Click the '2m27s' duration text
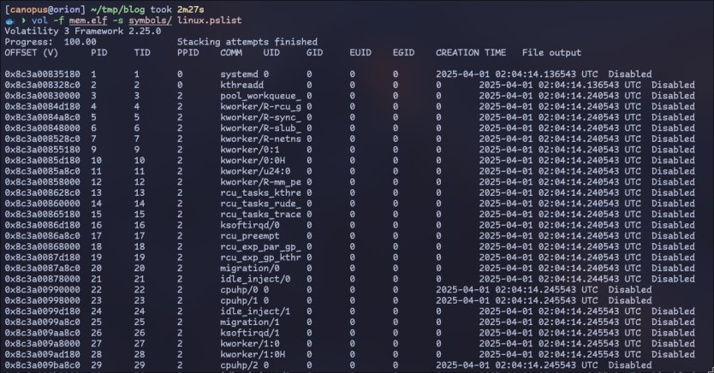This screenshot has width=714, height=373. point(191,9)
